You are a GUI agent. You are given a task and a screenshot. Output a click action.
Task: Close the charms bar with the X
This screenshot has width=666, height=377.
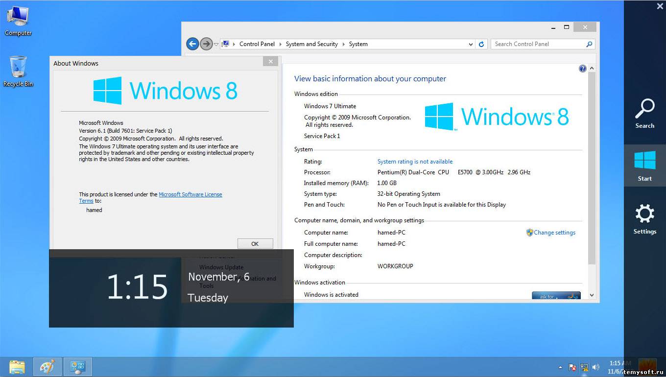coord(660,6)
